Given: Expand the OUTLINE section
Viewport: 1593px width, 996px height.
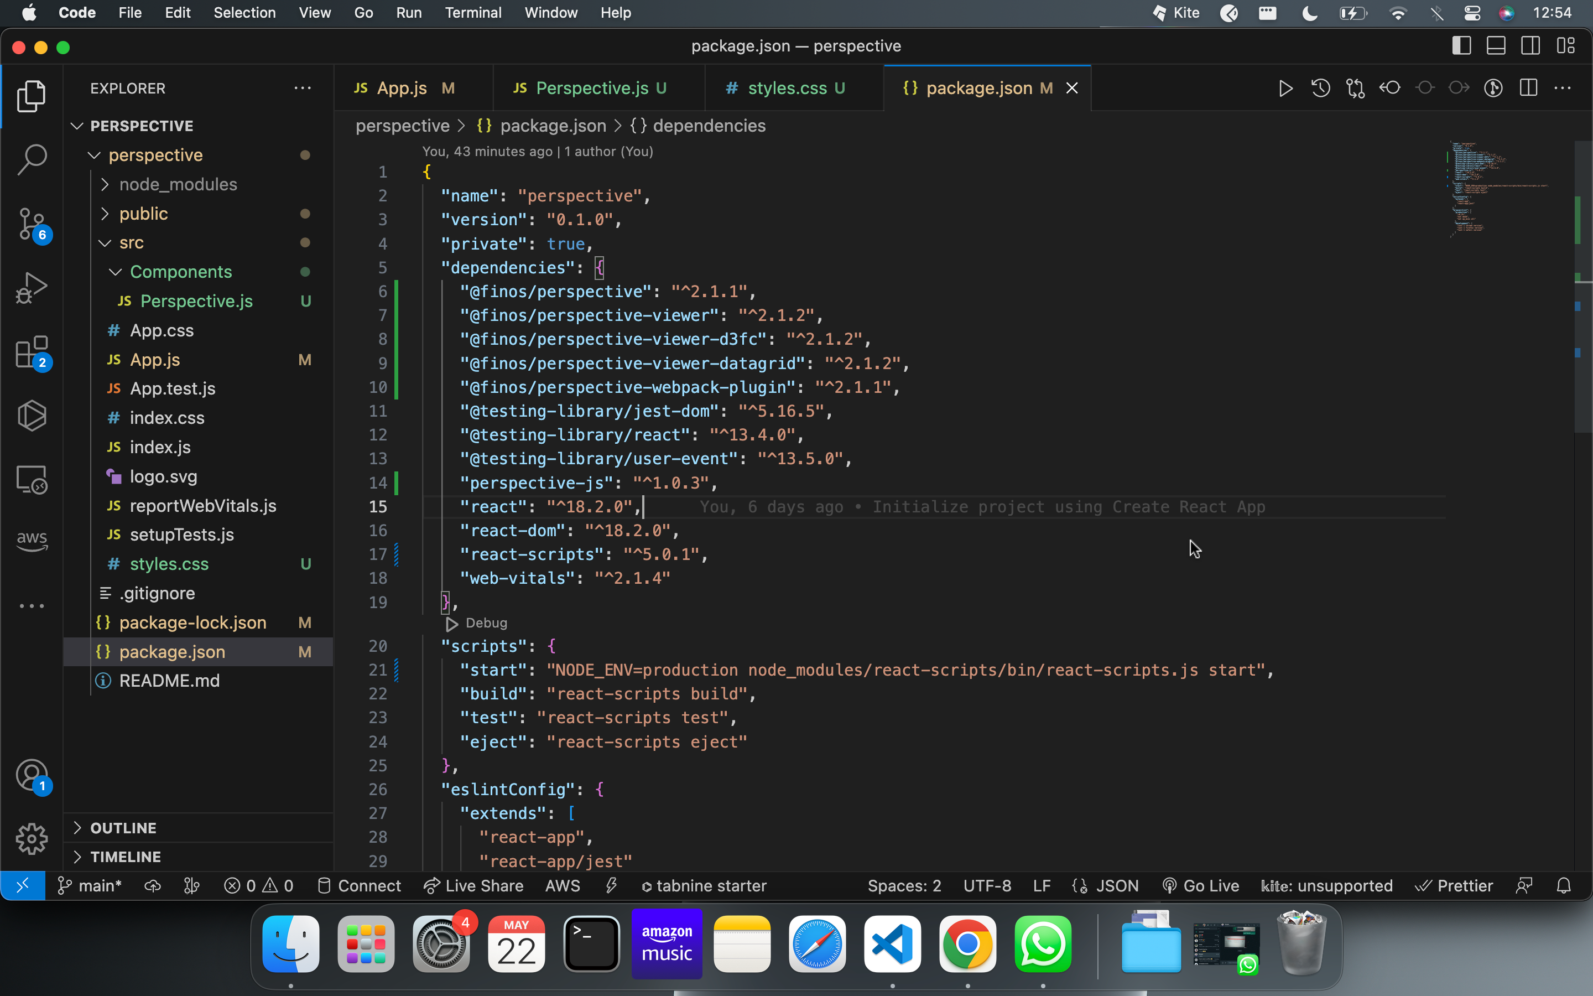Looking at the screenshot, I should coord(123,828).
